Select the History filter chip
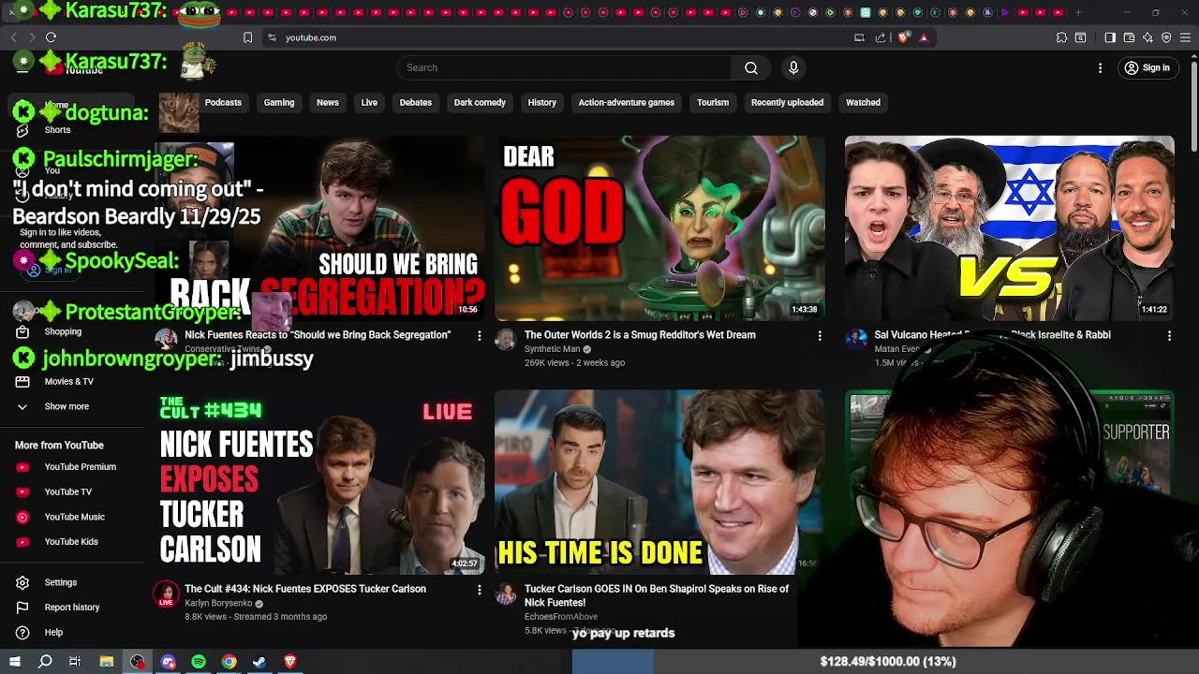 coord(542,102)
